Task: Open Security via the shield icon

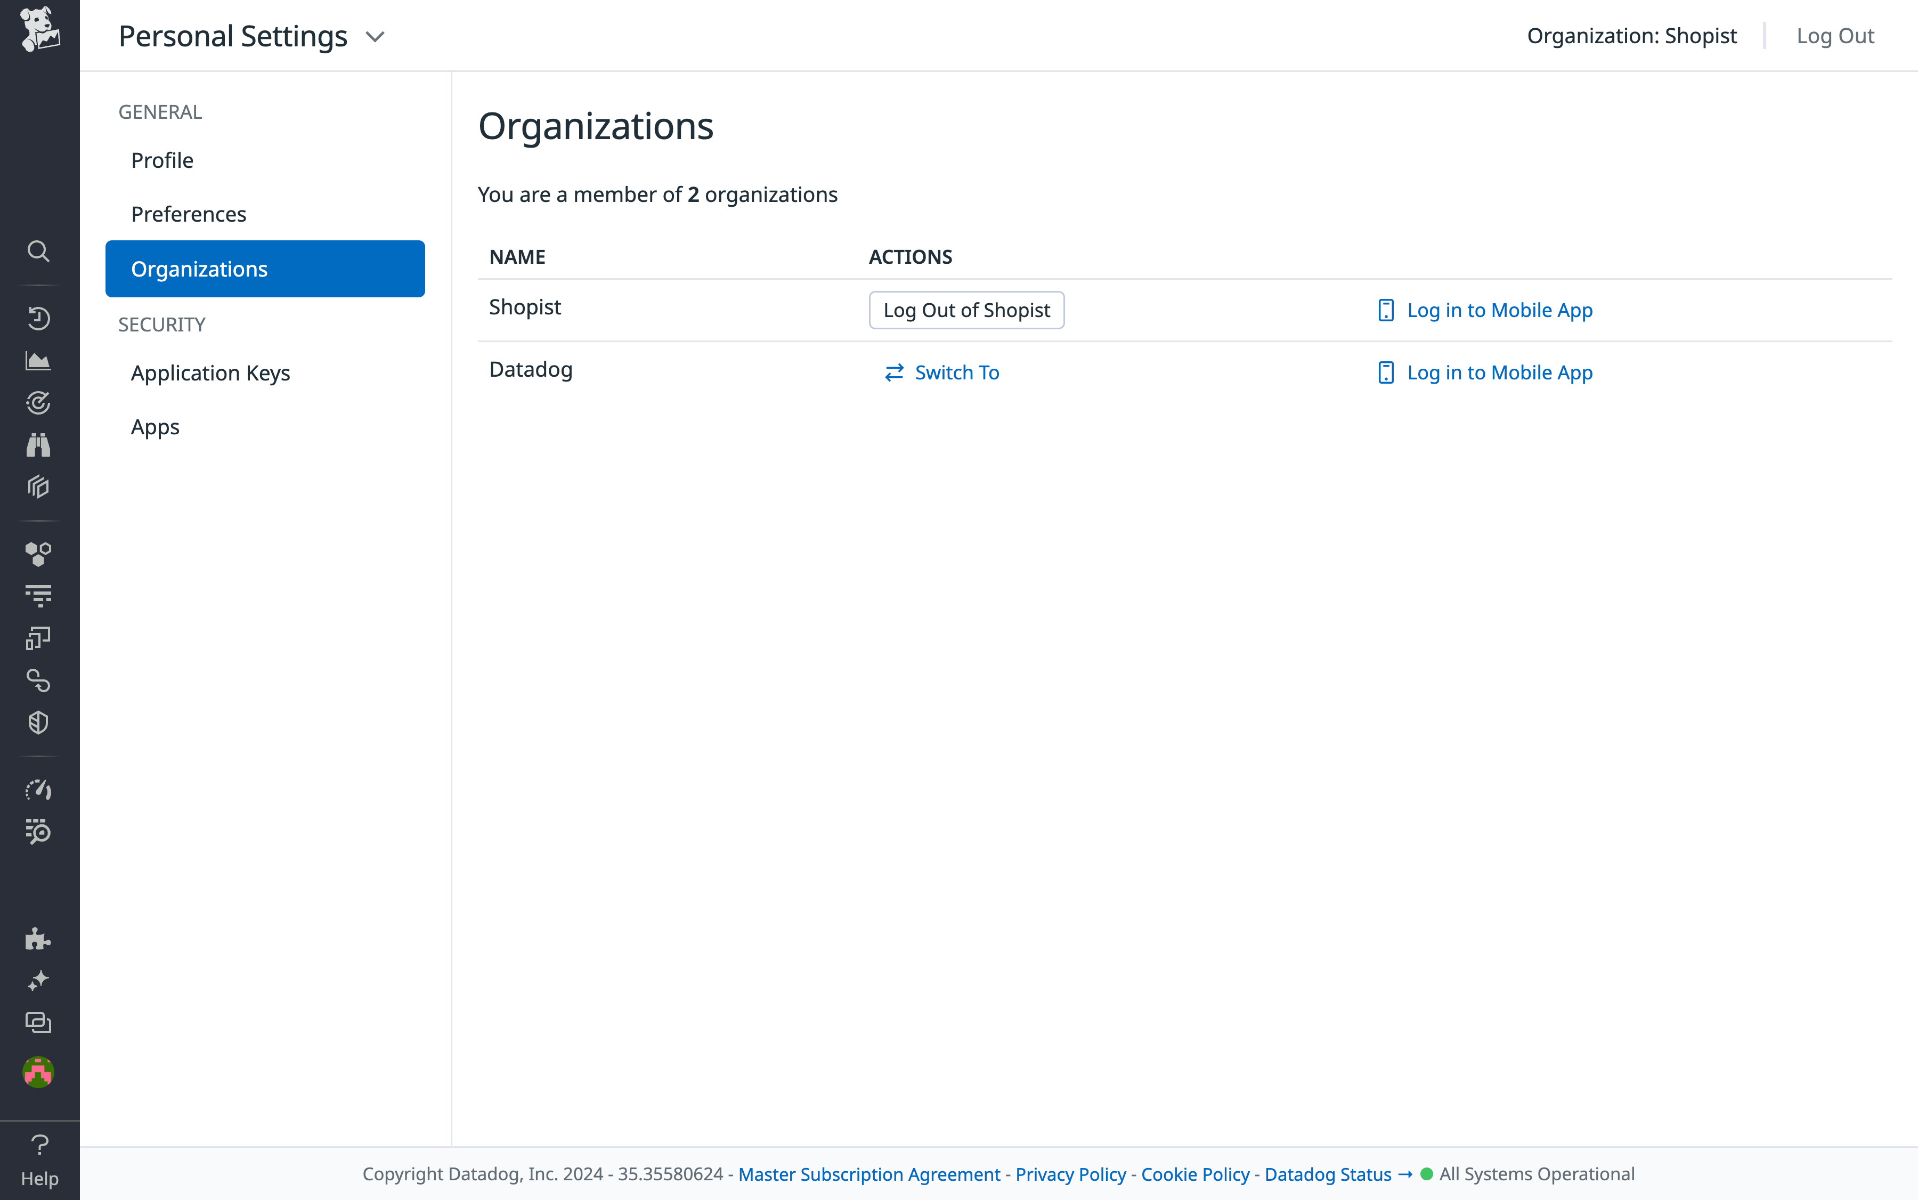Action: (x=38, y=722)
